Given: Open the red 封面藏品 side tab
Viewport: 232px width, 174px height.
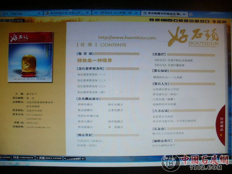Looking at the screenshot, I should click(221, 125).
